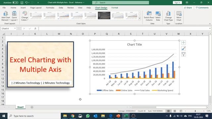Open Comments pane
This screenshot has width=212, height=119.
tap(202, 8)
